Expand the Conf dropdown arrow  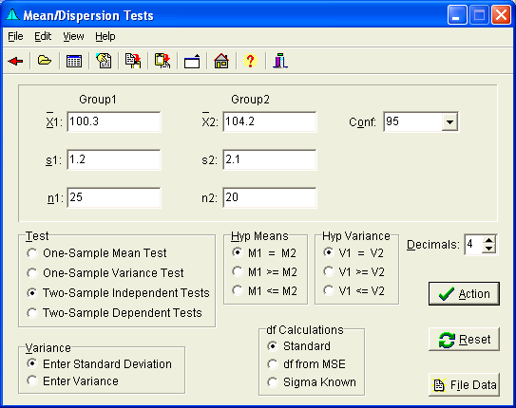(449, 121)
